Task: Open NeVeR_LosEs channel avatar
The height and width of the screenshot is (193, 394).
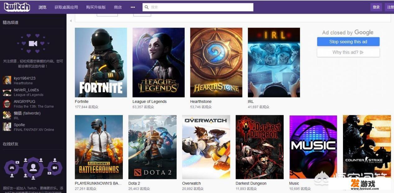Action: pyautogui.click(x=7, y=92)
